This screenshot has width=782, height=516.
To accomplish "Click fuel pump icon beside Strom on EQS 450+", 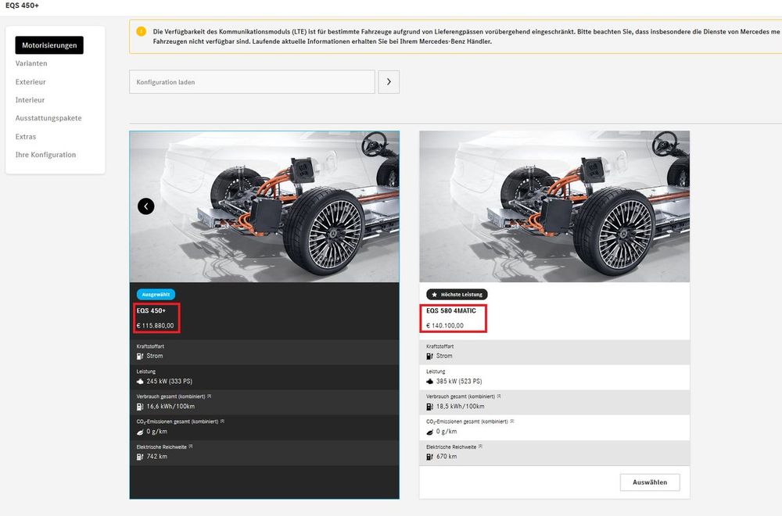I will (140, 356).
